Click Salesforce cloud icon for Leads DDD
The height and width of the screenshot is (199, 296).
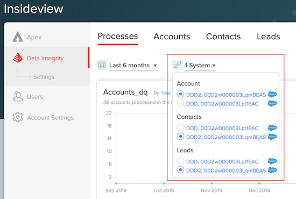click(x=272, y=161)
